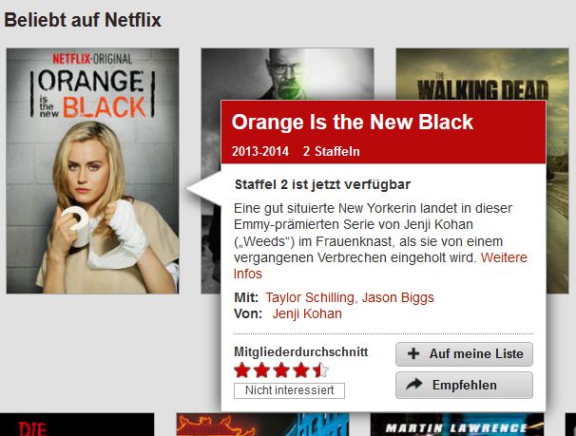Rate two stars for this series
Viewport: 576px width, 436px height.
(x=262, y=370)
